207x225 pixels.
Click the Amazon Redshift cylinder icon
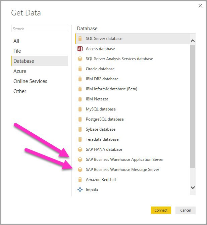click(x=80, y=180)
